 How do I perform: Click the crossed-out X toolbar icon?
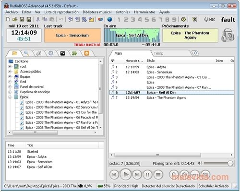tap(194, 20)
